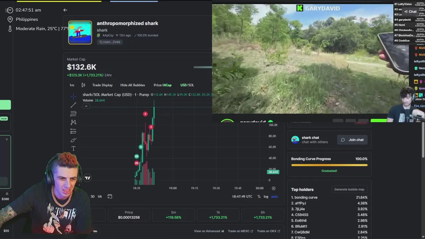Click Join chat button
Image resolution: width=425 pixels, height=239 pixels.
pos(352,140)
